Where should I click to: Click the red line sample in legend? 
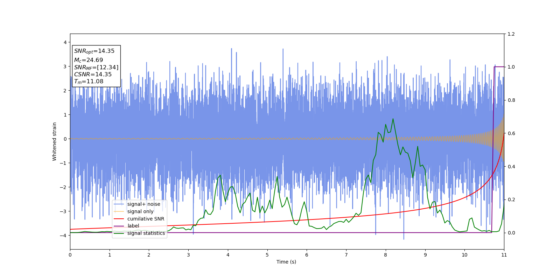(x=119, y=219)
